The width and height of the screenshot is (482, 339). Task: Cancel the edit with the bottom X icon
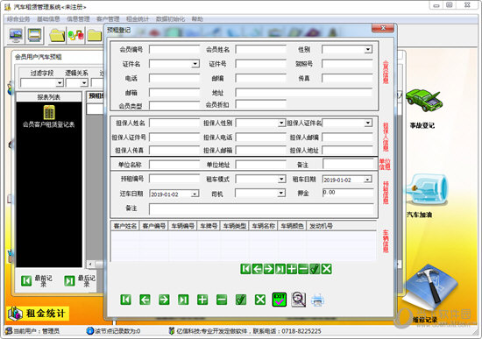(x=260, y=300)
